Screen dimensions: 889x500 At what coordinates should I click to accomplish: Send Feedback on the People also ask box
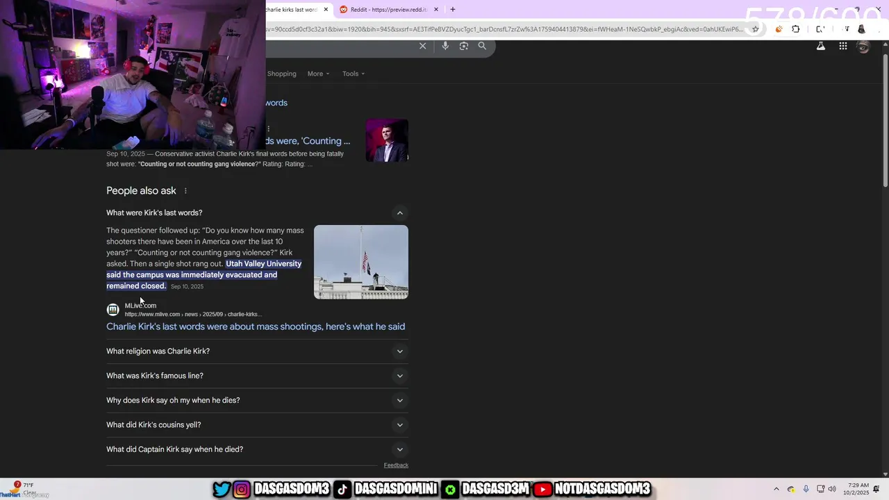pos(396,465)
